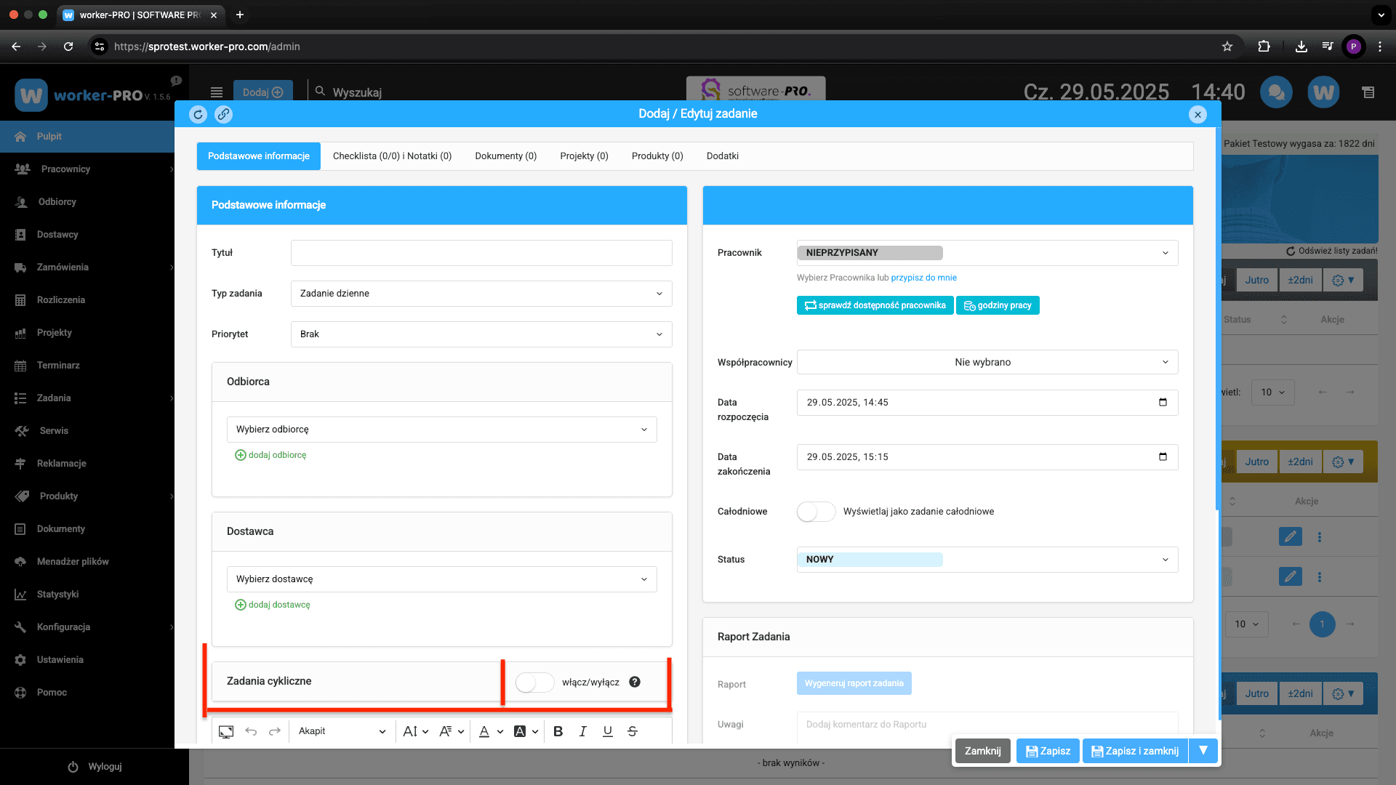Click the undo arrow in the editor toolbar
This screenshot has width=1396, height=785.
251,731
